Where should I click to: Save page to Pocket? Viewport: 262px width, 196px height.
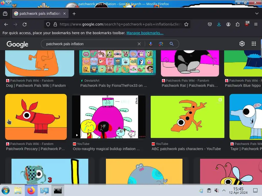210,24
